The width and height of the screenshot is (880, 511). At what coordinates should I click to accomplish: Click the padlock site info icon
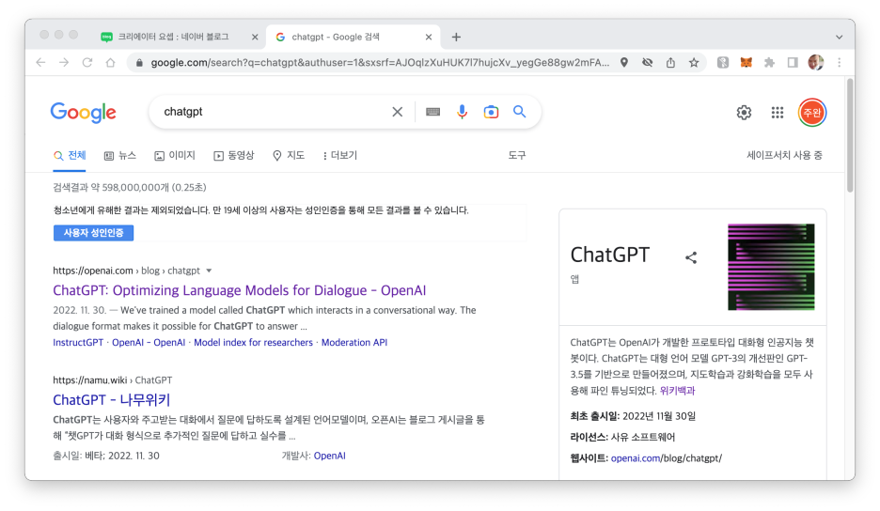(x=139, y=63)
